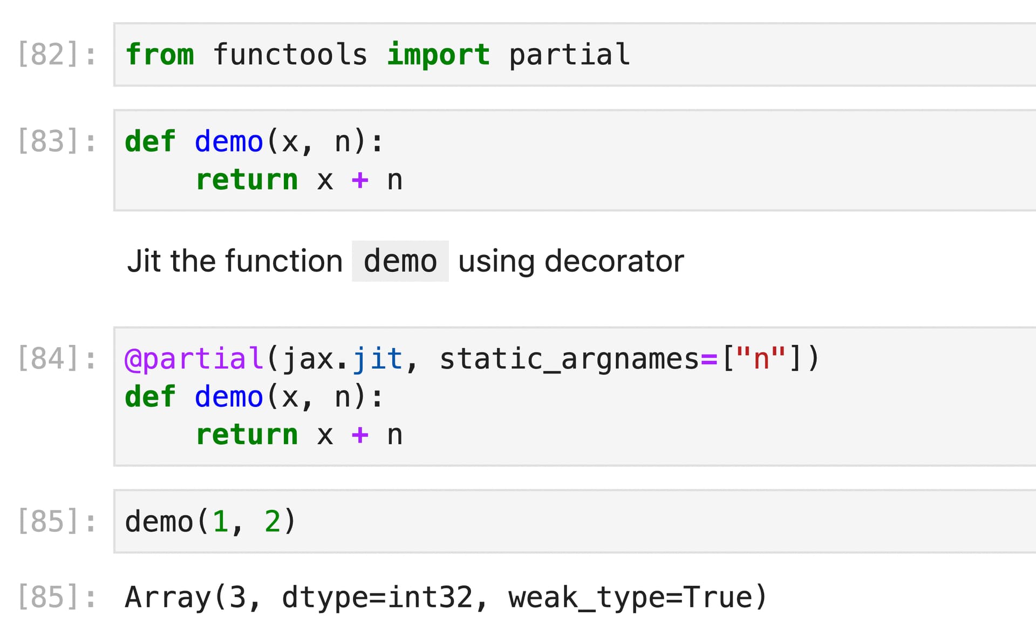Click the "n" string literal in decorator
The width and height of the screenshot is (1036, 644).
click(761, 359)
